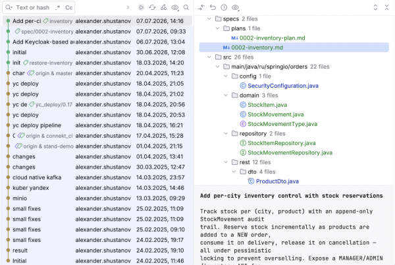Open changes tree view options eye menu
Viewport: 395px width, 265px height.
[235, 7]
